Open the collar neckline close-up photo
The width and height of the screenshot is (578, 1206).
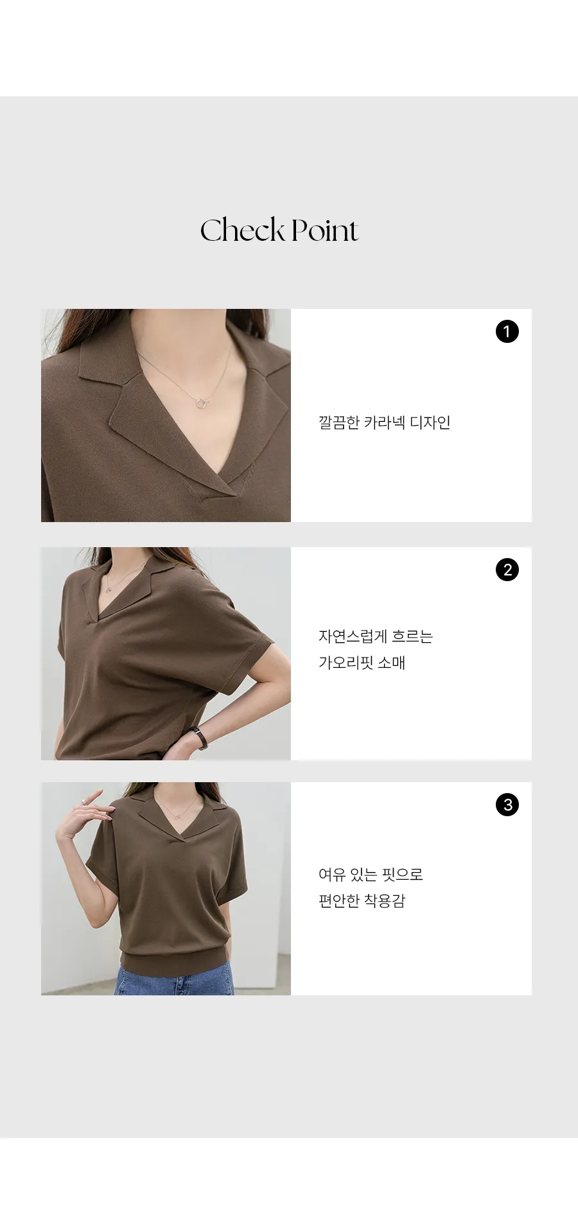click(x=166, y=415)
